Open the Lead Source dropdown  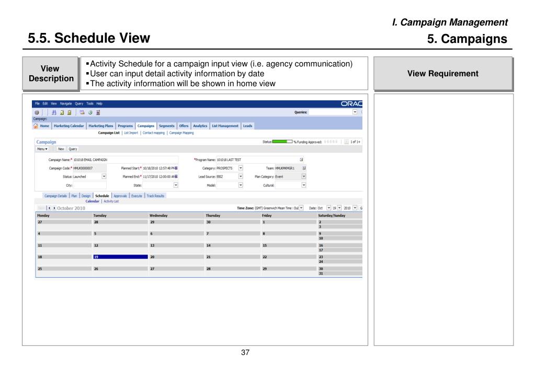pyautogui.click(x=241, y=177)
